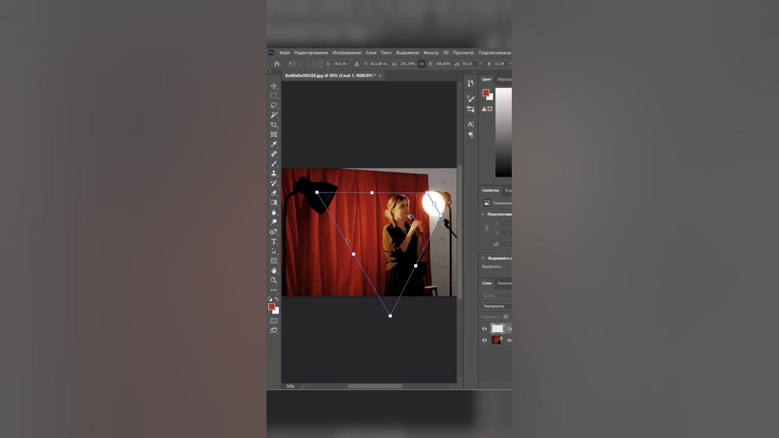Switch to the Цвет panel tab

click(x=487, y=80)
